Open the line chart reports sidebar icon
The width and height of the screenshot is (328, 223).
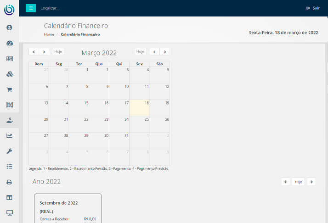point(9,136)
